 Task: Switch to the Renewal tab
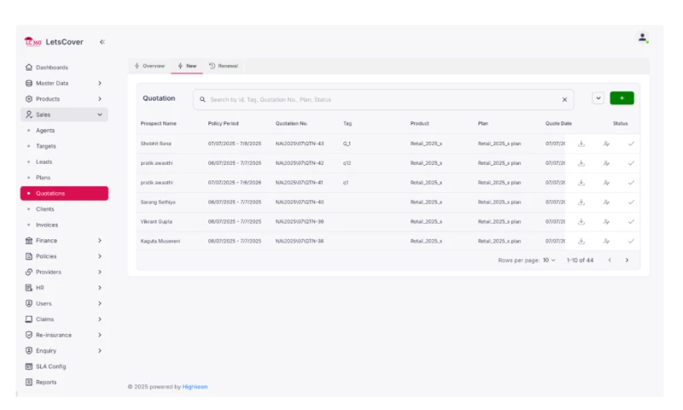(x=224, y=66)
